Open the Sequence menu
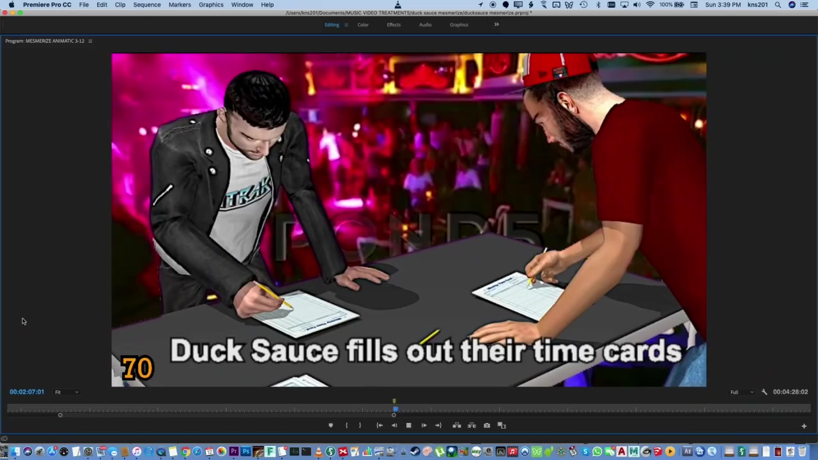 147,4
